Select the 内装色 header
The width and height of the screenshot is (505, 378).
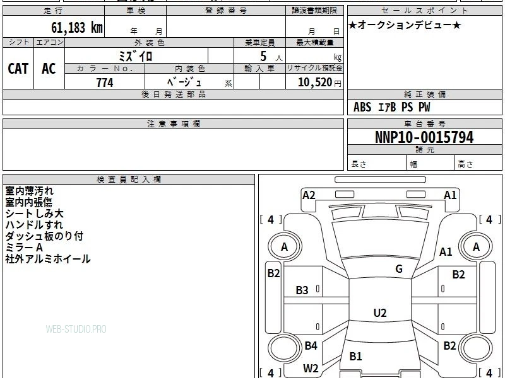coord(190,69)
